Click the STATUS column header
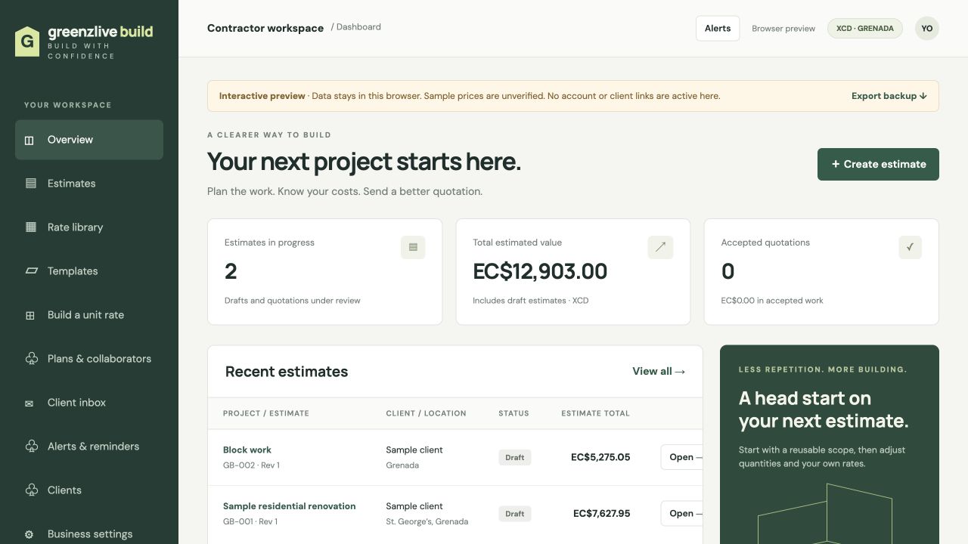The width and height of the screenshot is (968, 544). [513, 413]
